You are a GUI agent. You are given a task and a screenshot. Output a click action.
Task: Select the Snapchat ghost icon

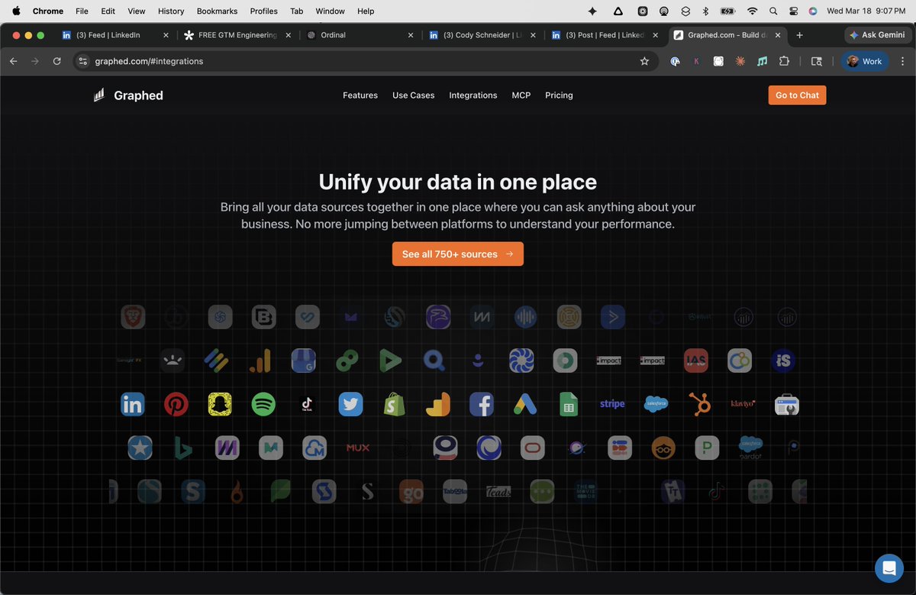pos(220,404)
